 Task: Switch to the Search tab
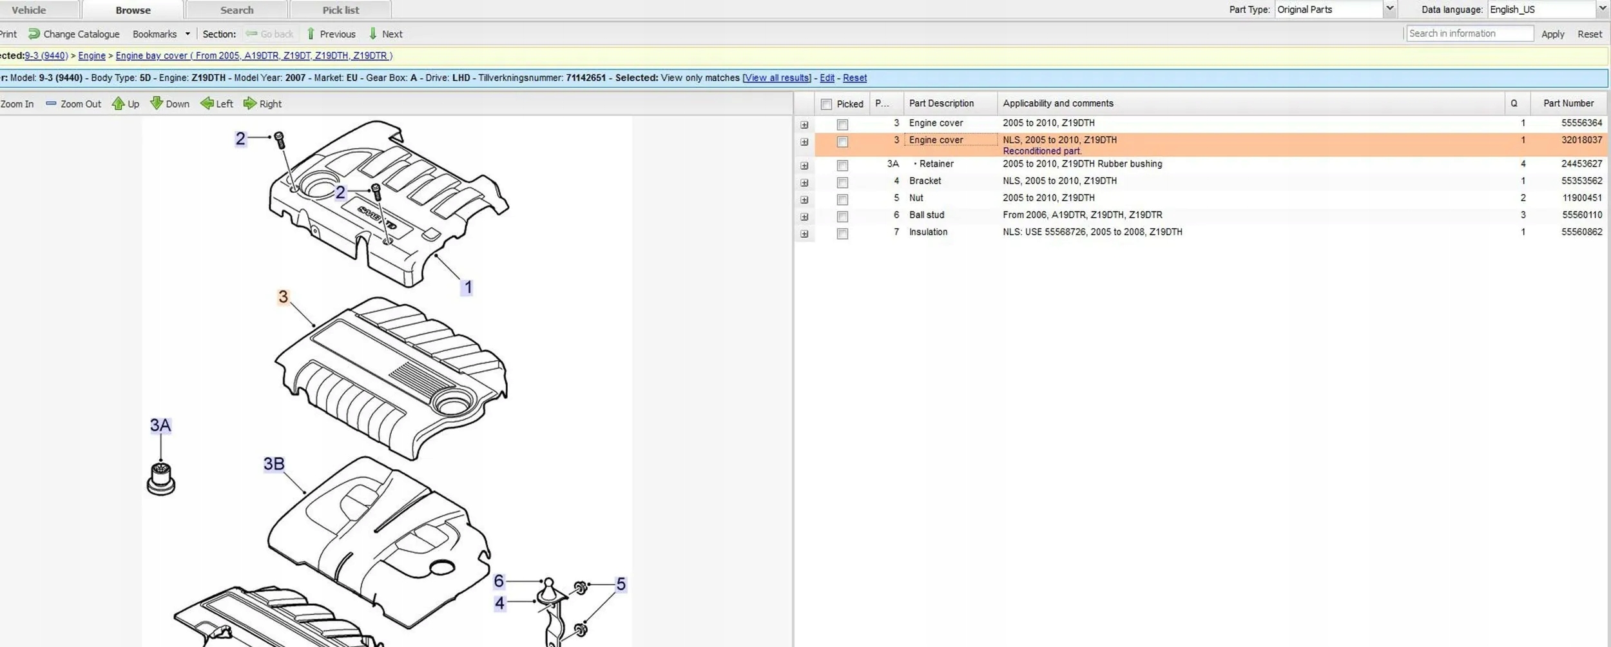236,10
